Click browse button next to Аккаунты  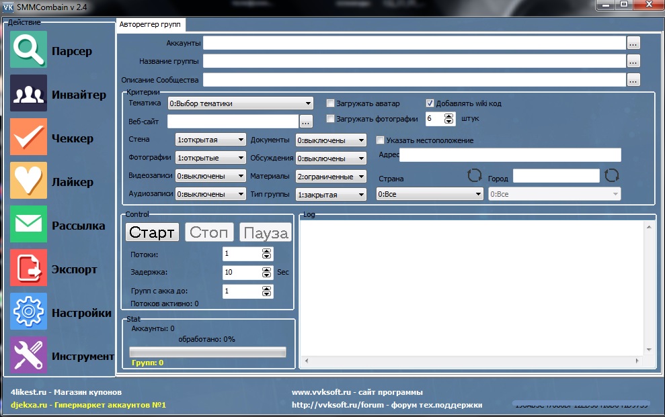(633, 43)
